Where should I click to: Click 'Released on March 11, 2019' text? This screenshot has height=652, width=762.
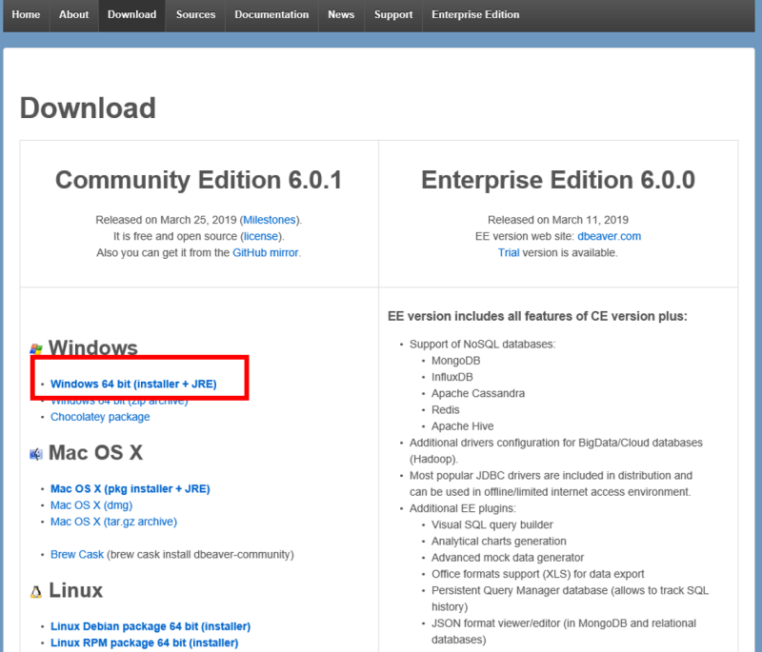pos(558,220)
